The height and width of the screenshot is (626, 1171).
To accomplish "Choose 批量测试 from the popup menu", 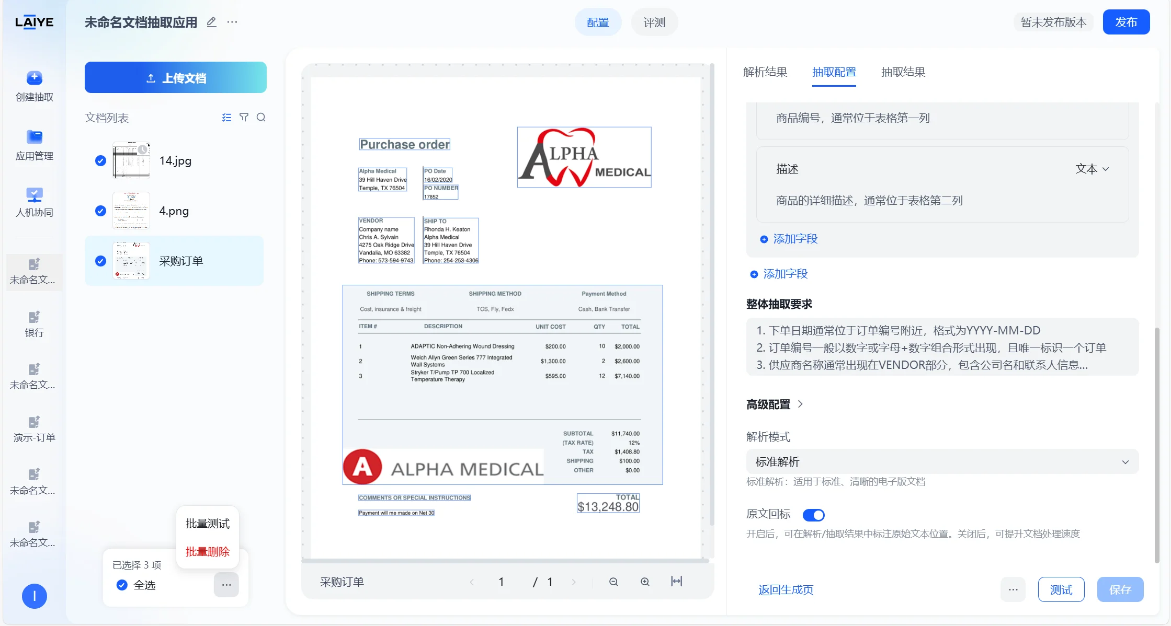I will point(208,524).
